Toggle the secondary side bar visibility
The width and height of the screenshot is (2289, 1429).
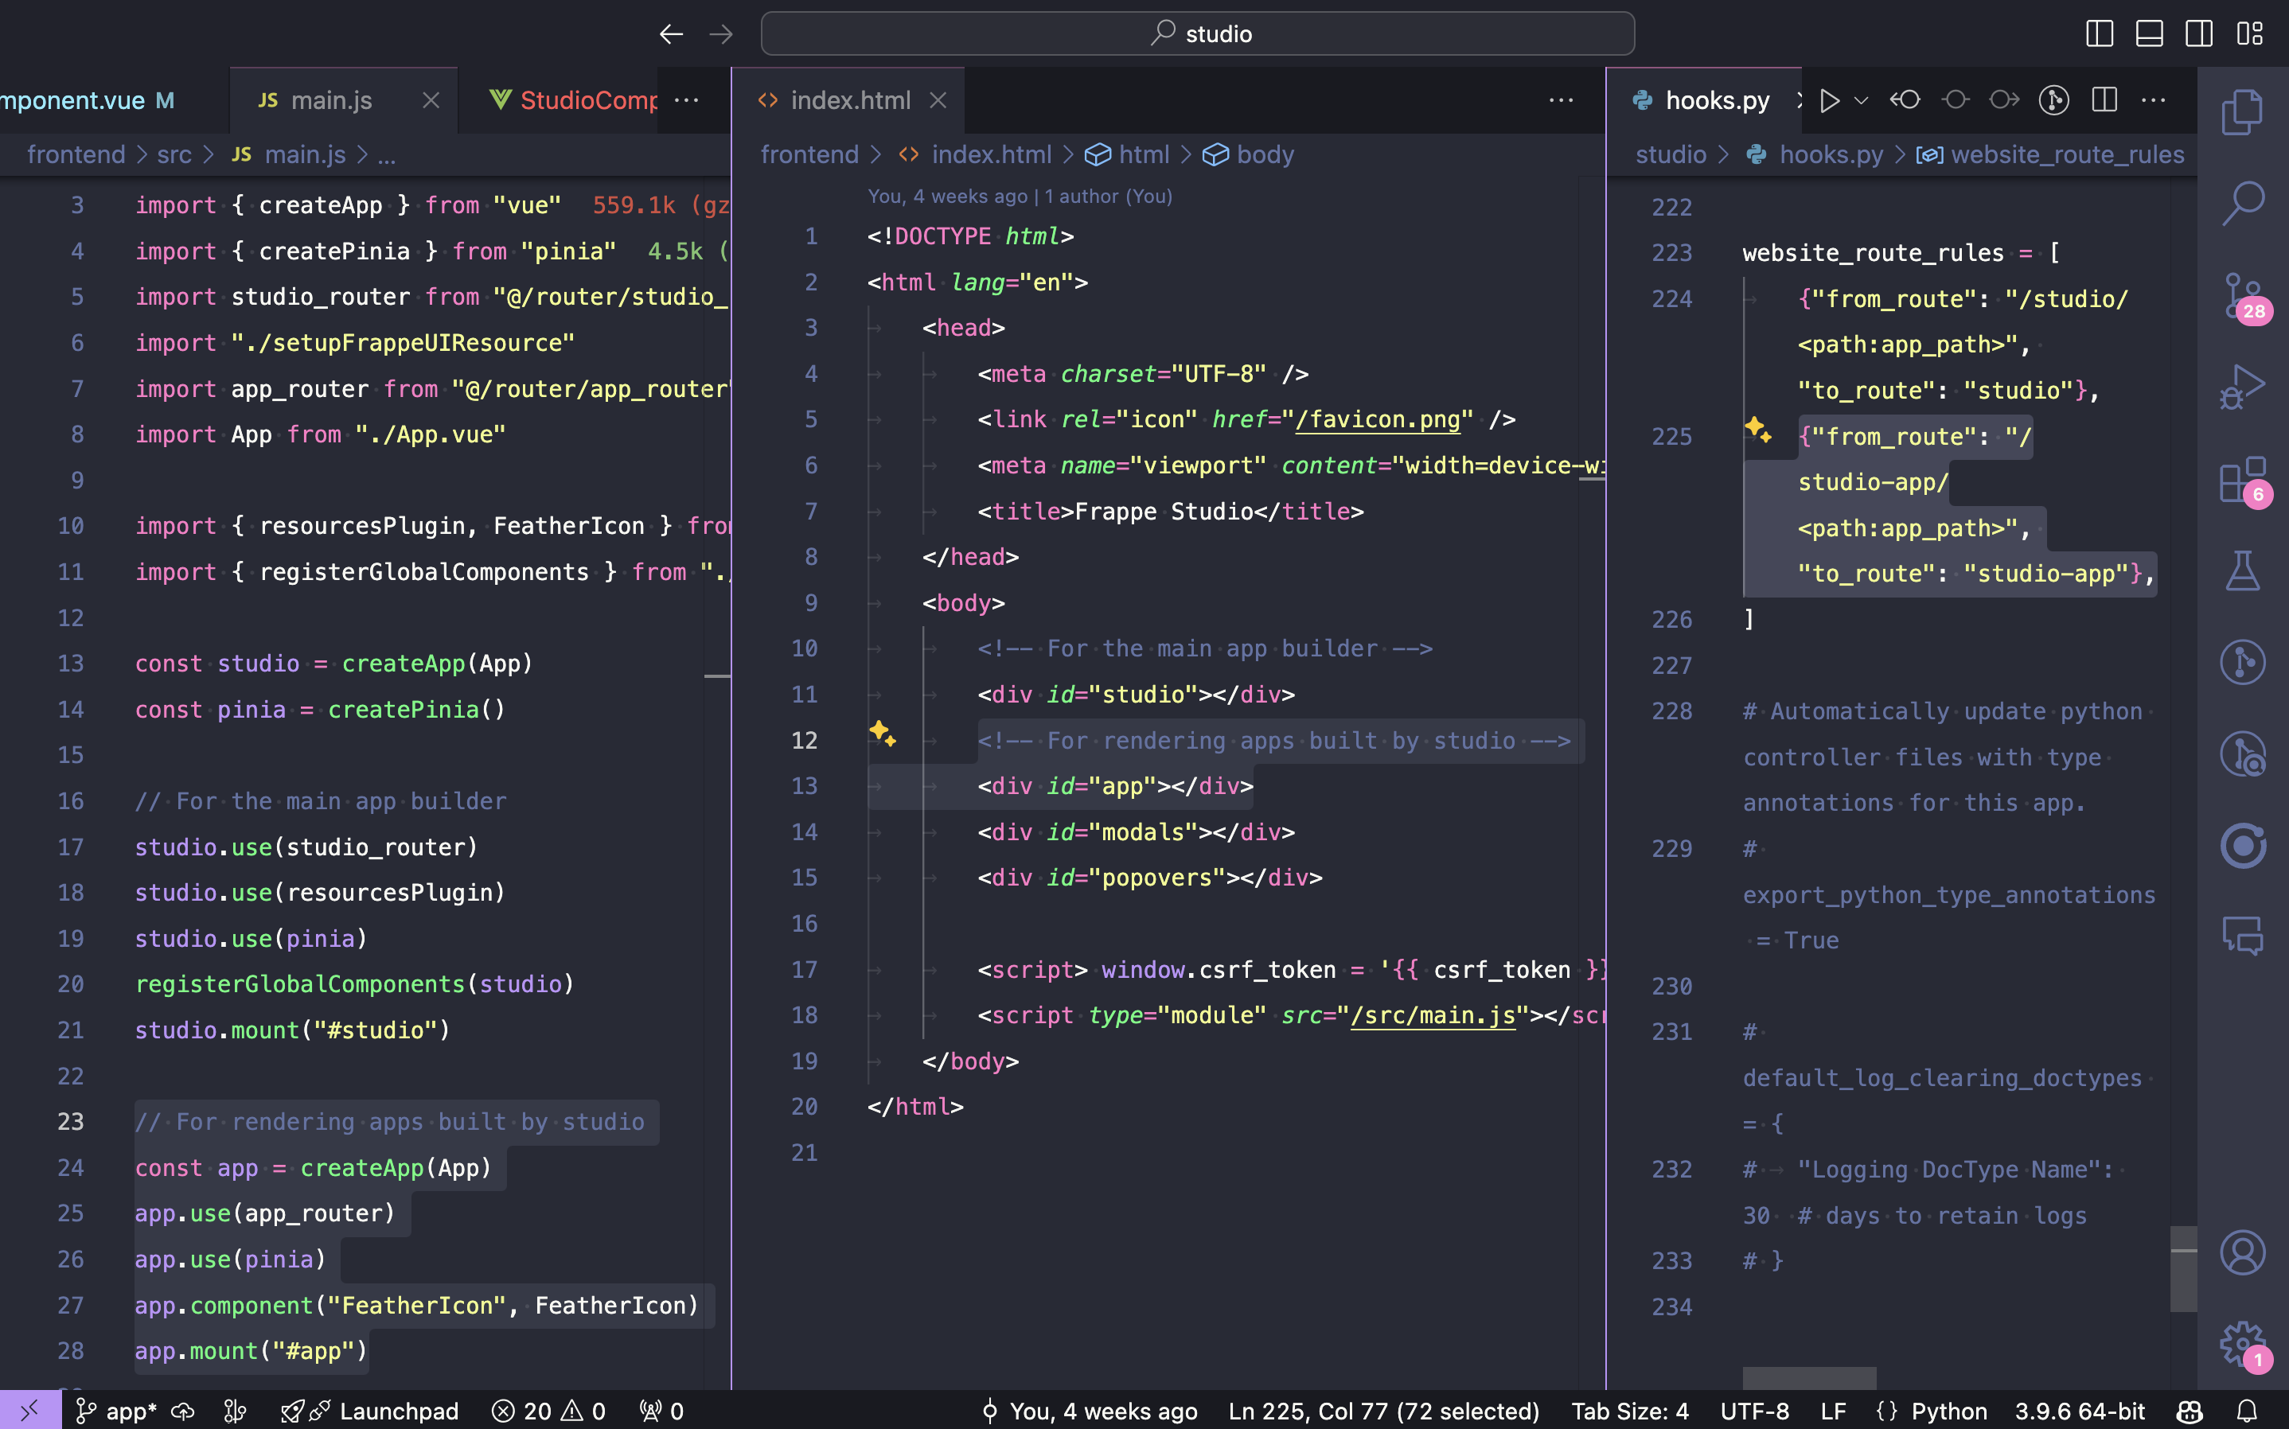point(2199,34)
